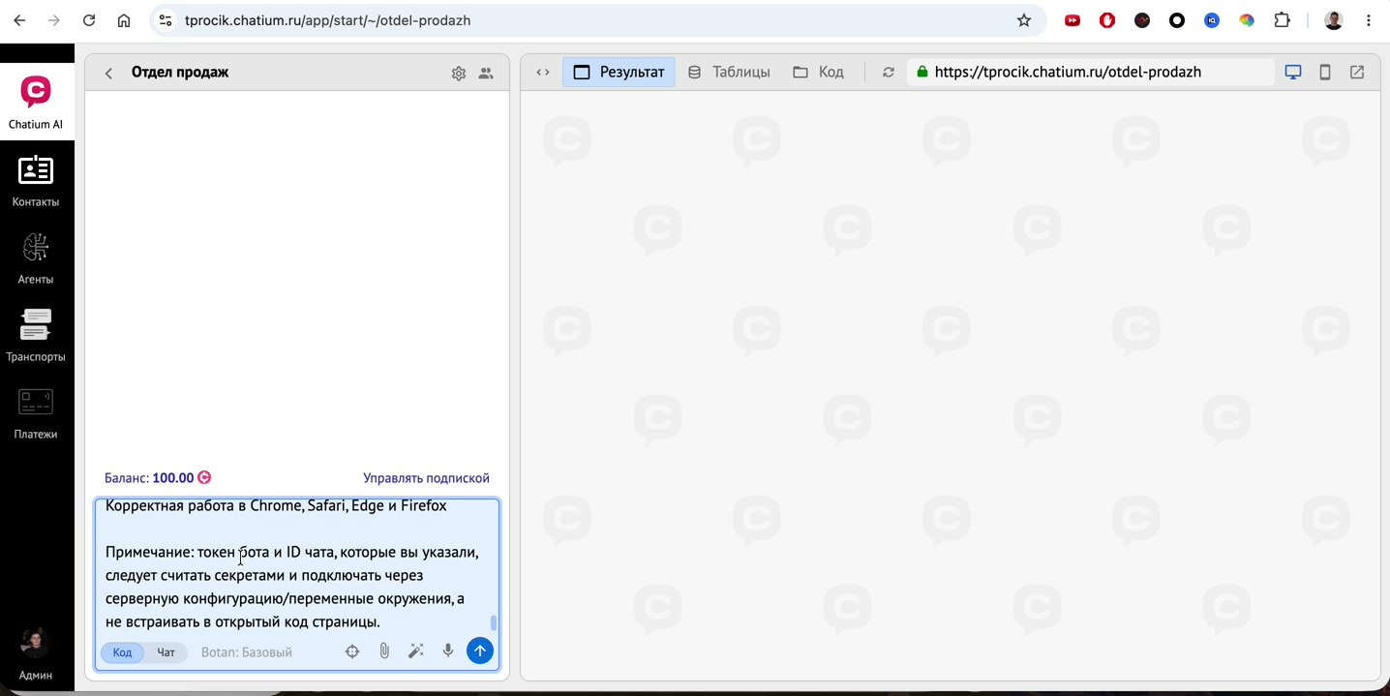1390x696 pixels.
Task: Go back in browser history
Action: [19, 20]
